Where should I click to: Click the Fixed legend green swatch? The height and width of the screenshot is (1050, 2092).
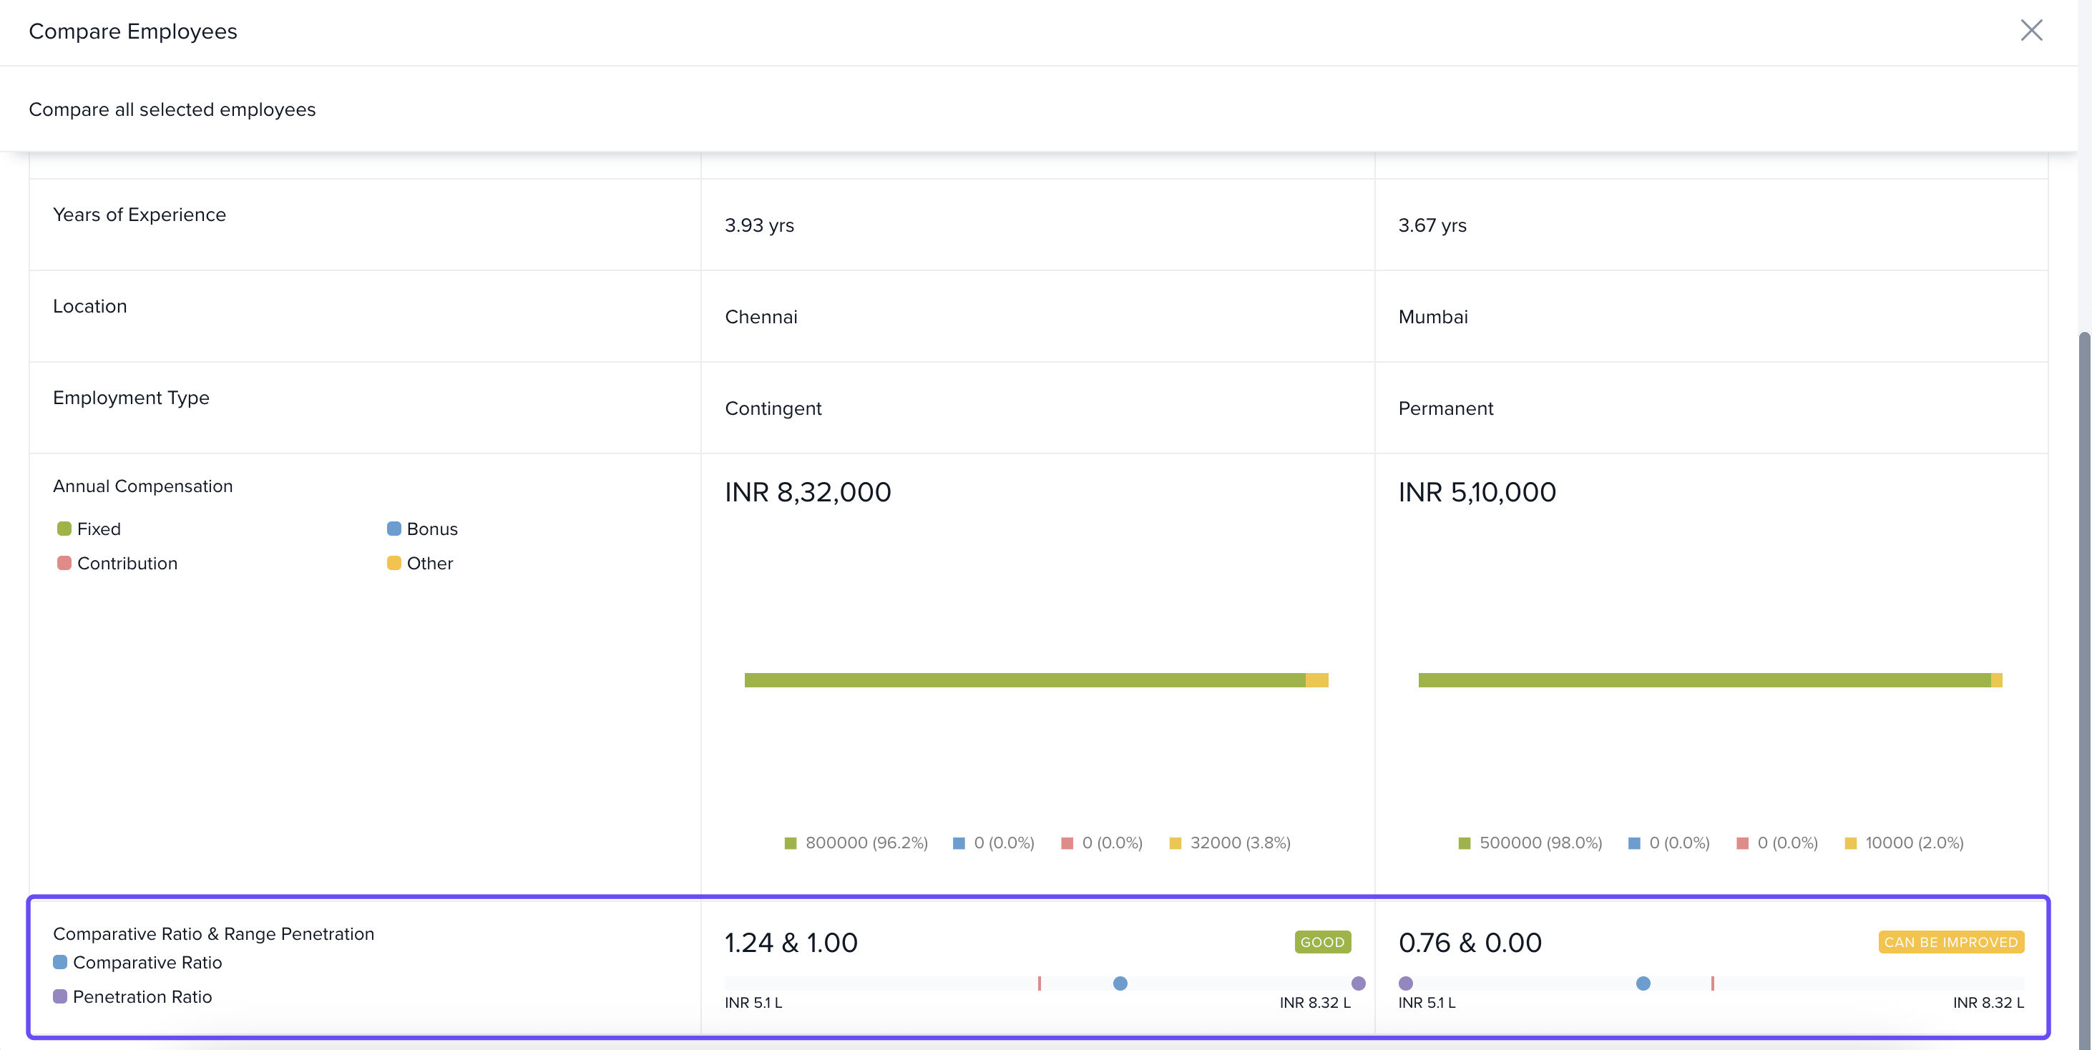64,529
